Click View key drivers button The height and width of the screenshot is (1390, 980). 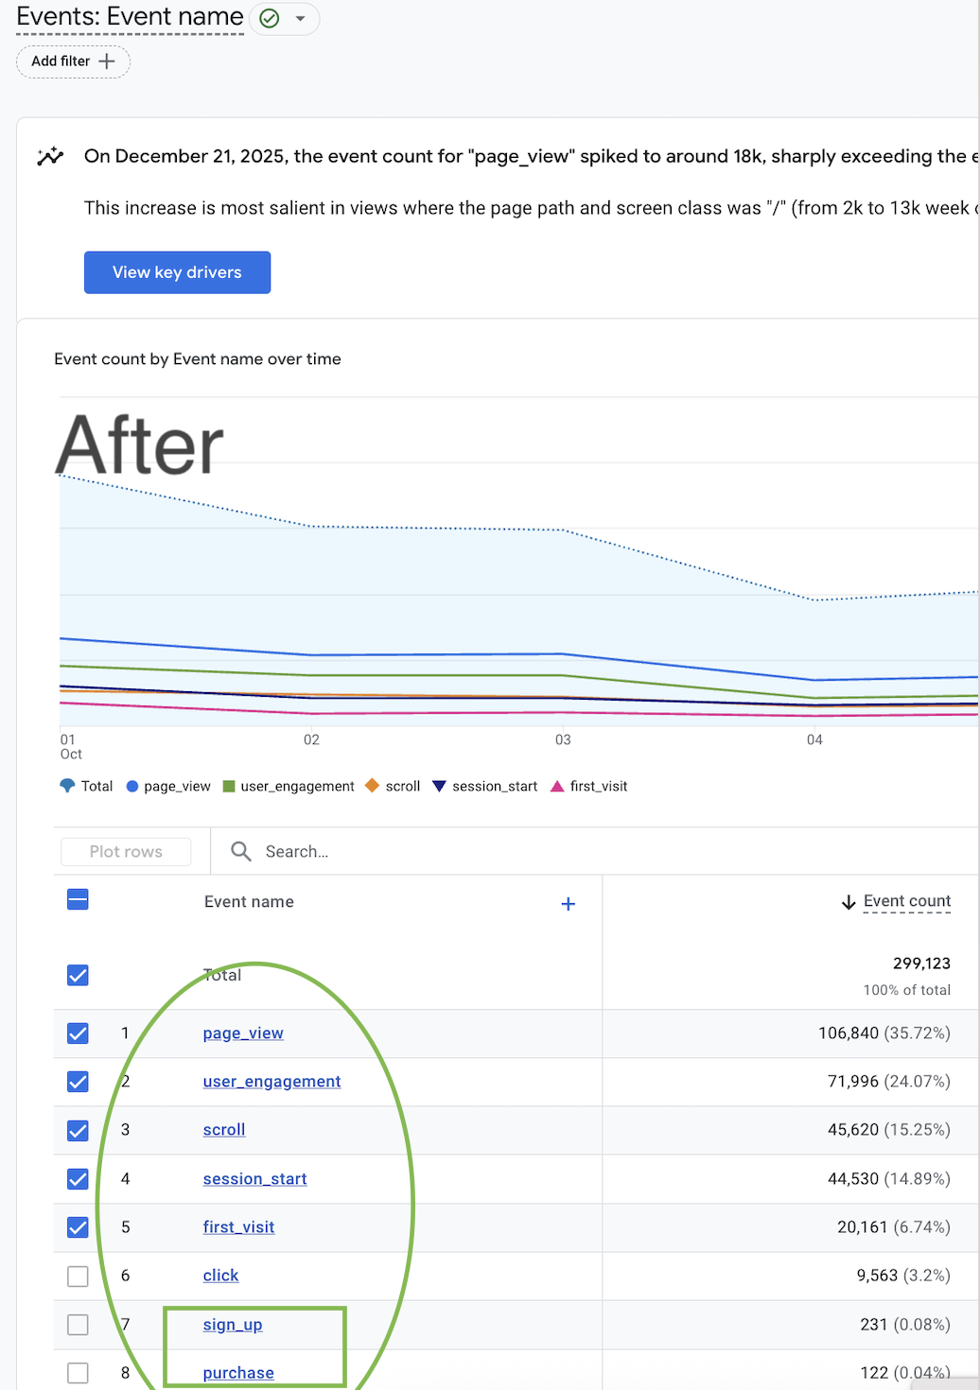click(177, 272)
